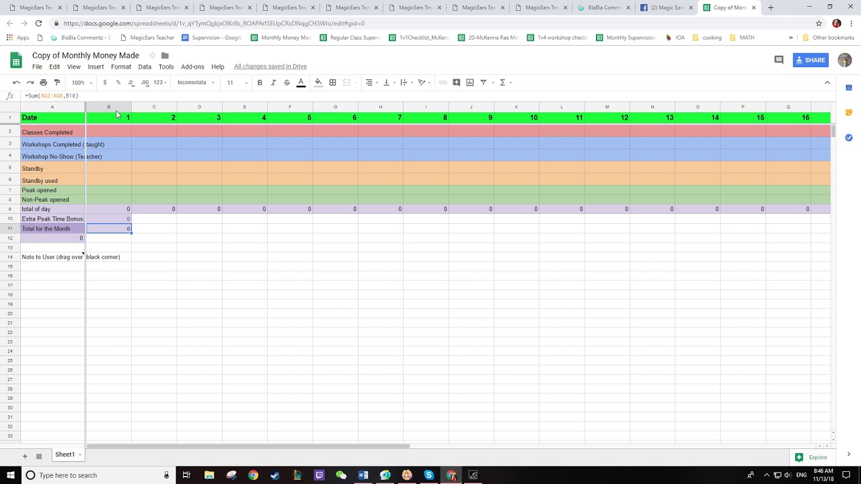Toggle strikethrough formatting

point(287,83)
